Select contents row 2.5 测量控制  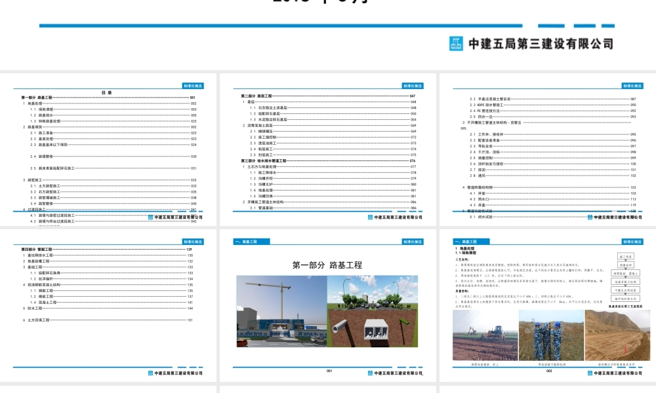click(552, 158)
